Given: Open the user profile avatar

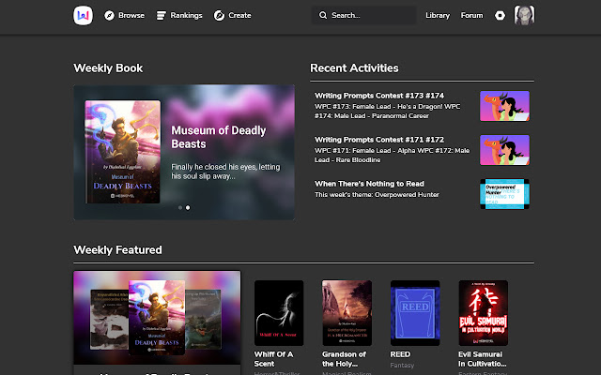Looking at the screenshot, I should pyautogui.click(x=525, y=16).
